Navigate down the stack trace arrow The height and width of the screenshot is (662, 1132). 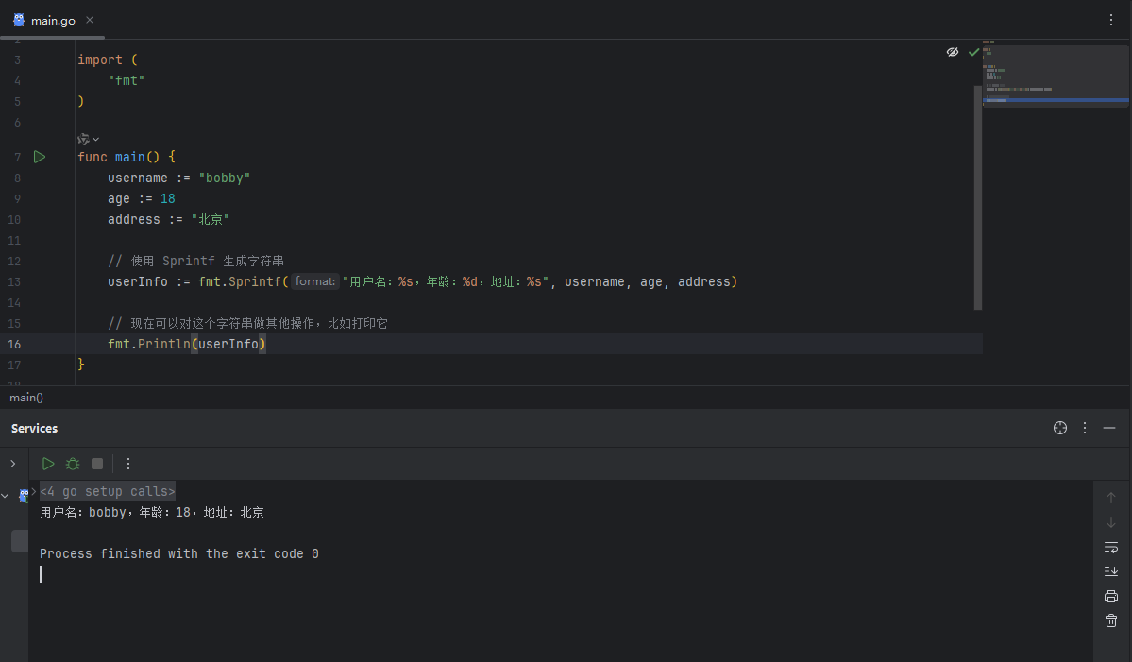pyautogui.click(x=1111, y=522)
